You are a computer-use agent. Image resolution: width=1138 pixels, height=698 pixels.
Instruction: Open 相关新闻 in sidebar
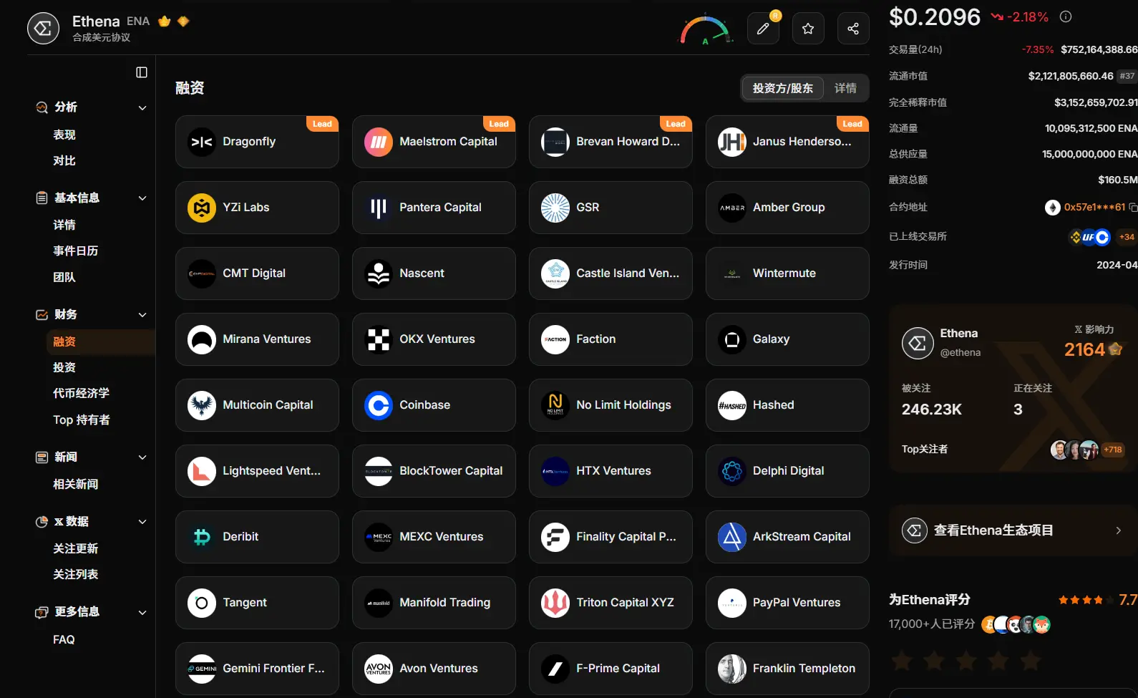76,484
